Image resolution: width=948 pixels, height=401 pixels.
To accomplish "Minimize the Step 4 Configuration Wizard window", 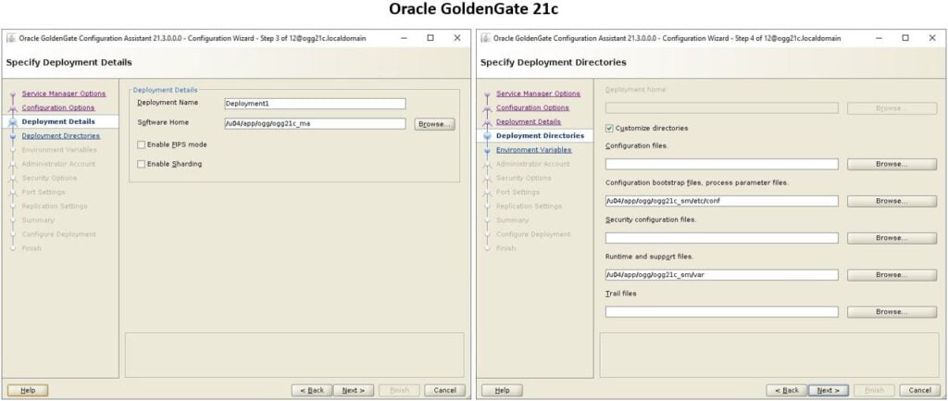I will click(x=878, y=38).
